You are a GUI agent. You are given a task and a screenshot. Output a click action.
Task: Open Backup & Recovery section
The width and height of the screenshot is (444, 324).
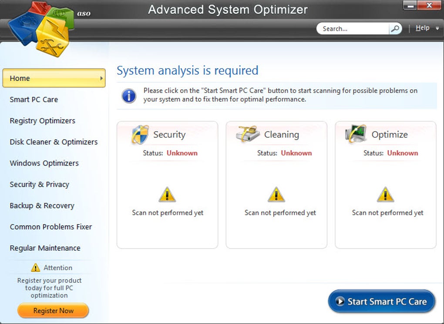coord(42,205)
